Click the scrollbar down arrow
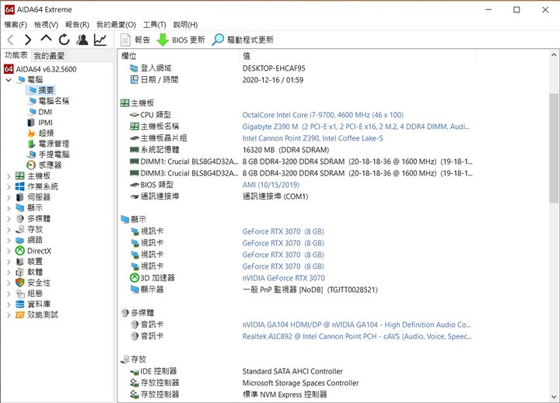 point(554,396)
